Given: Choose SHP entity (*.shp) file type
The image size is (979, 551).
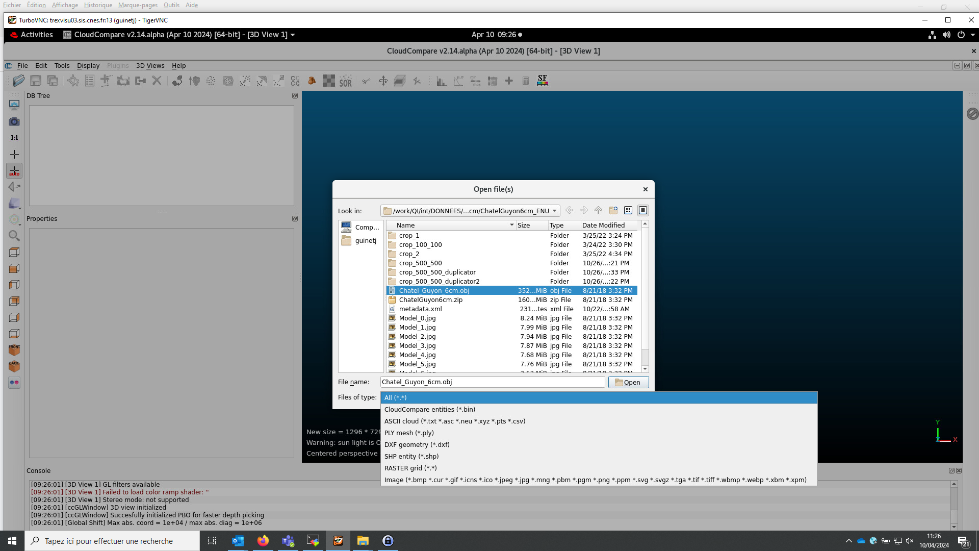Looking at the screenshot, I should point(599,456).
